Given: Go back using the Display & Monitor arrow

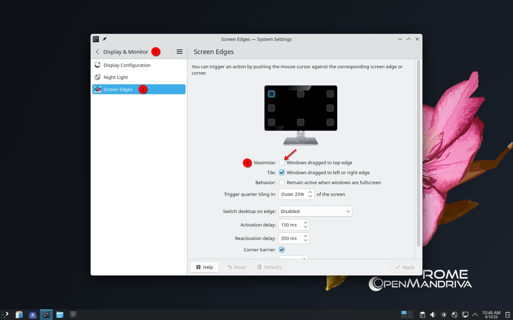Looking at the screenshot, I should [x=98, y=52].
